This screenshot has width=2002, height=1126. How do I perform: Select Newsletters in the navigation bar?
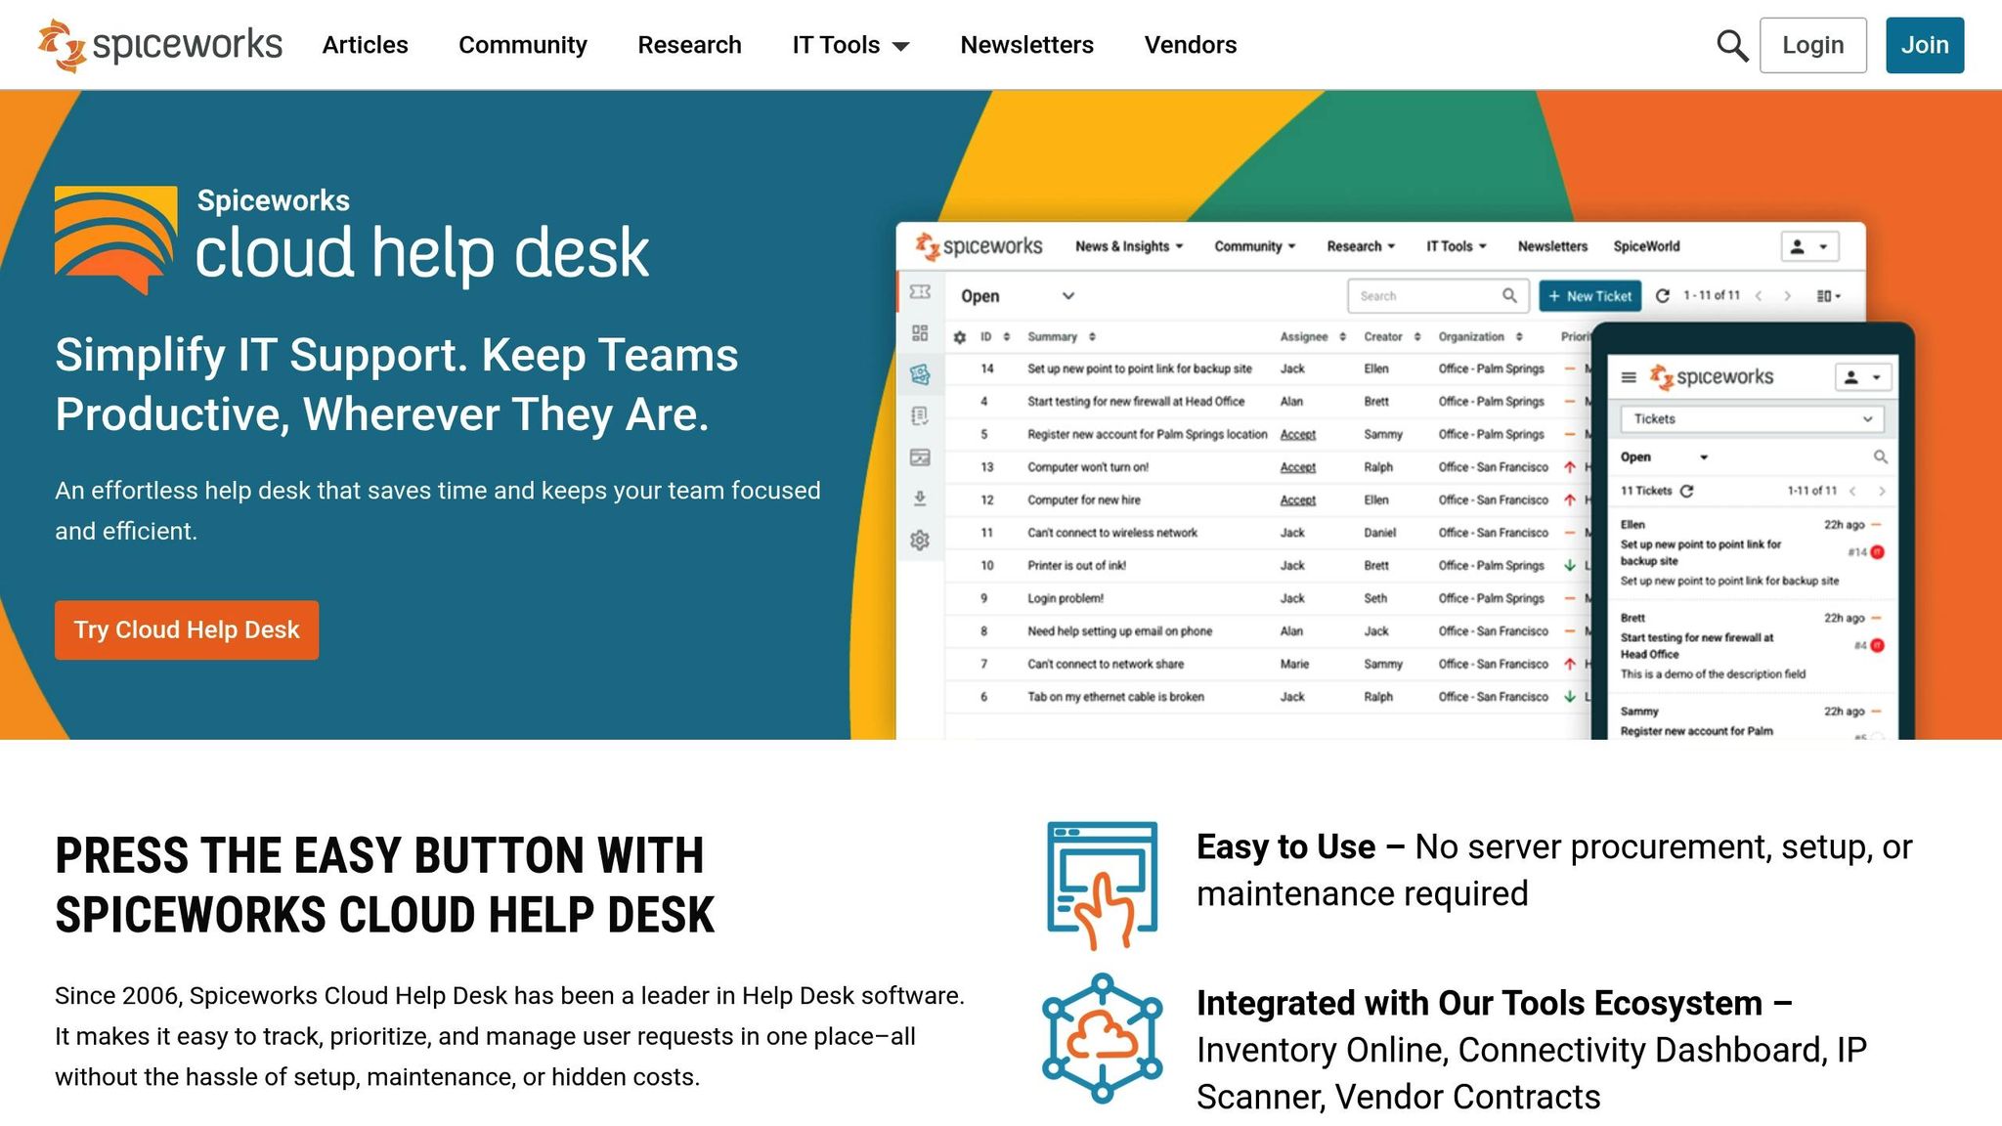[1026, 45]
